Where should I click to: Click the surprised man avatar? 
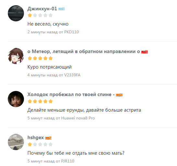click(x=16, y=99)
